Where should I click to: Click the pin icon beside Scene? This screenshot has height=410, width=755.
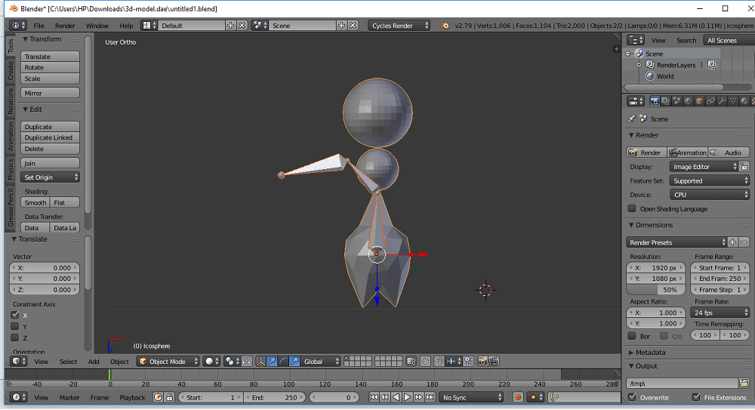(632, 119)
